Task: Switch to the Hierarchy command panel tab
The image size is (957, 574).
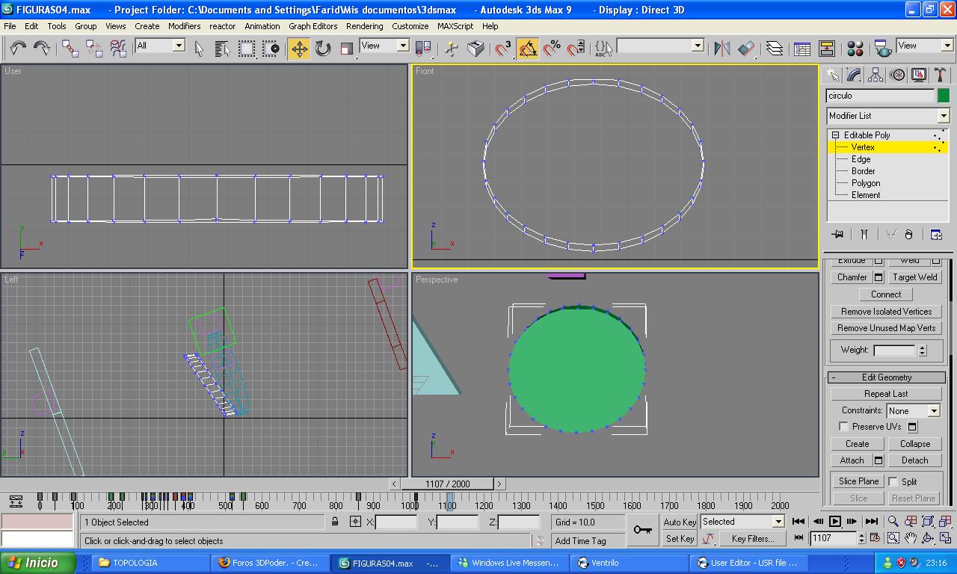Action: coord(876,75)
